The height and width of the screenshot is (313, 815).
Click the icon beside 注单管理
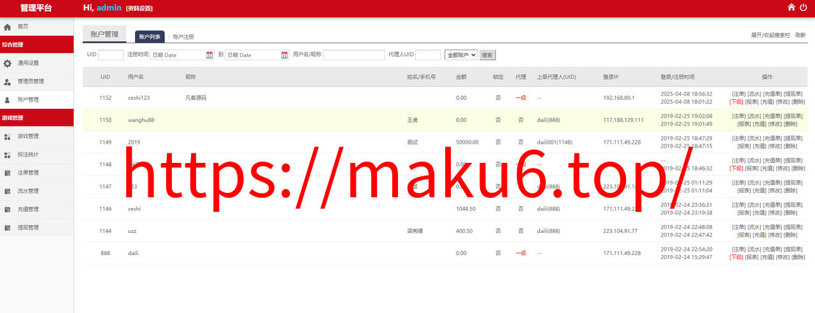pyautogui.click(x=8, y=173)
